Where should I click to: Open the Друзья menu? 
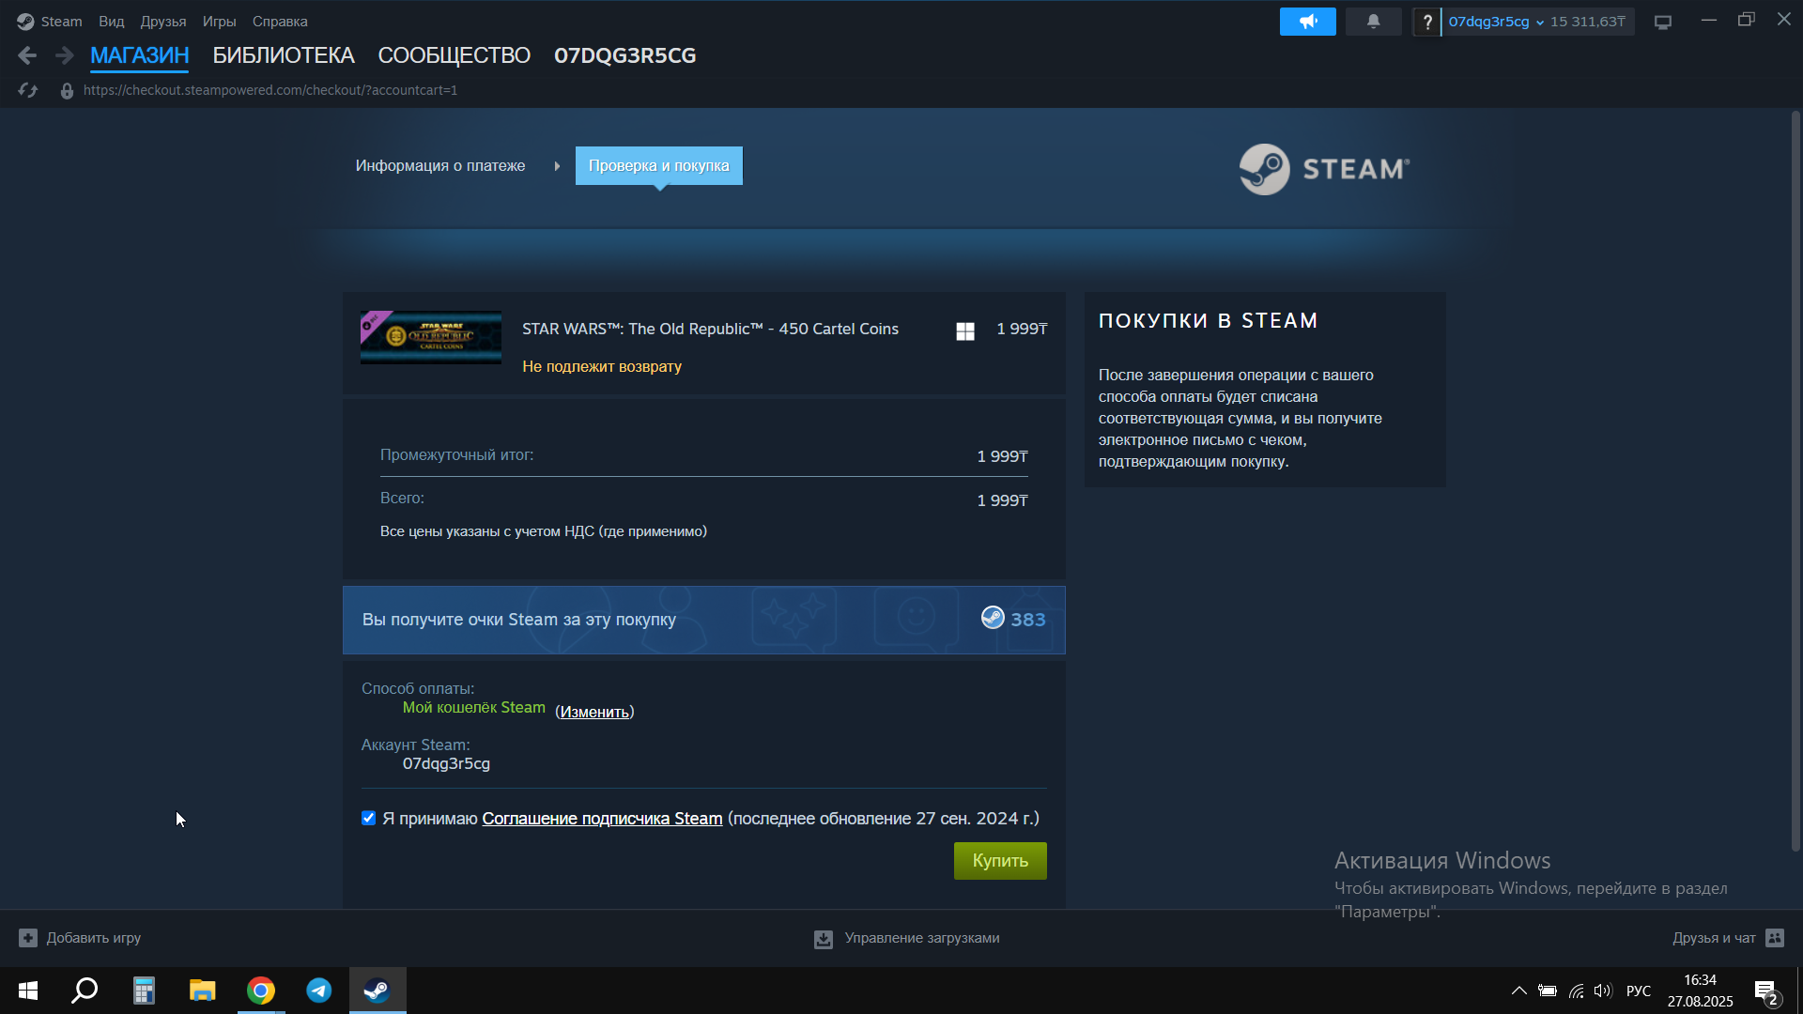point(163,21)
